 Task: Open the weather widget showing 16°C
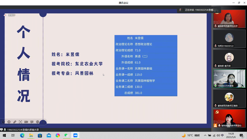coord(190,136)
